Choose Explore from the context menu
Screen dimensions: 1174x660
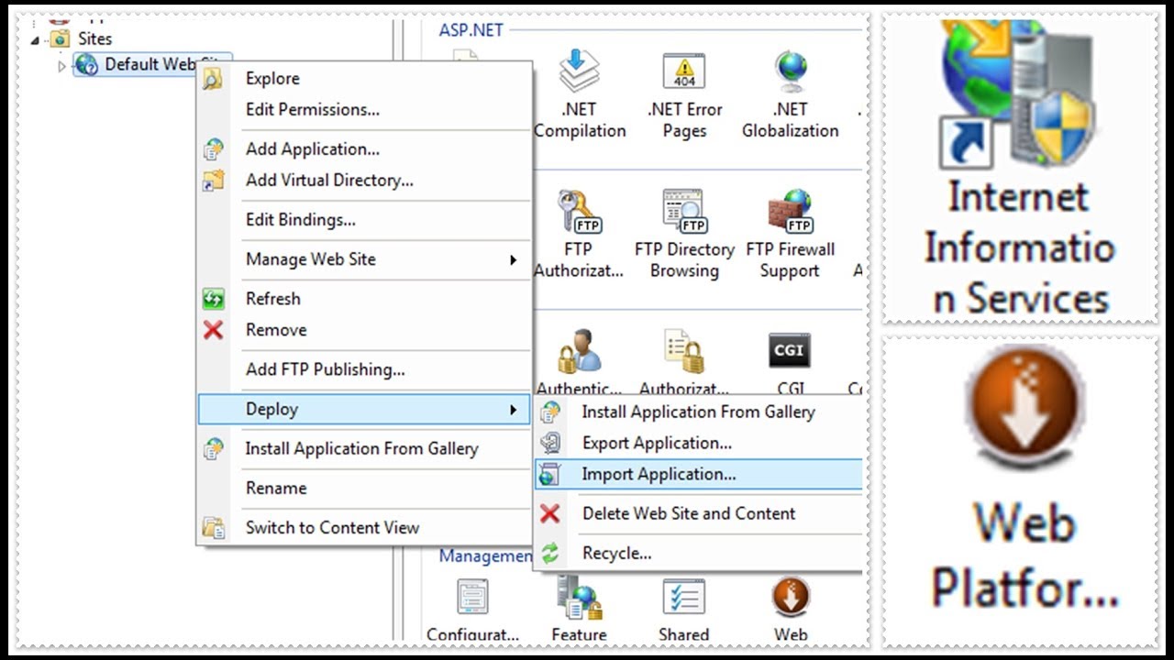point(364,79)
